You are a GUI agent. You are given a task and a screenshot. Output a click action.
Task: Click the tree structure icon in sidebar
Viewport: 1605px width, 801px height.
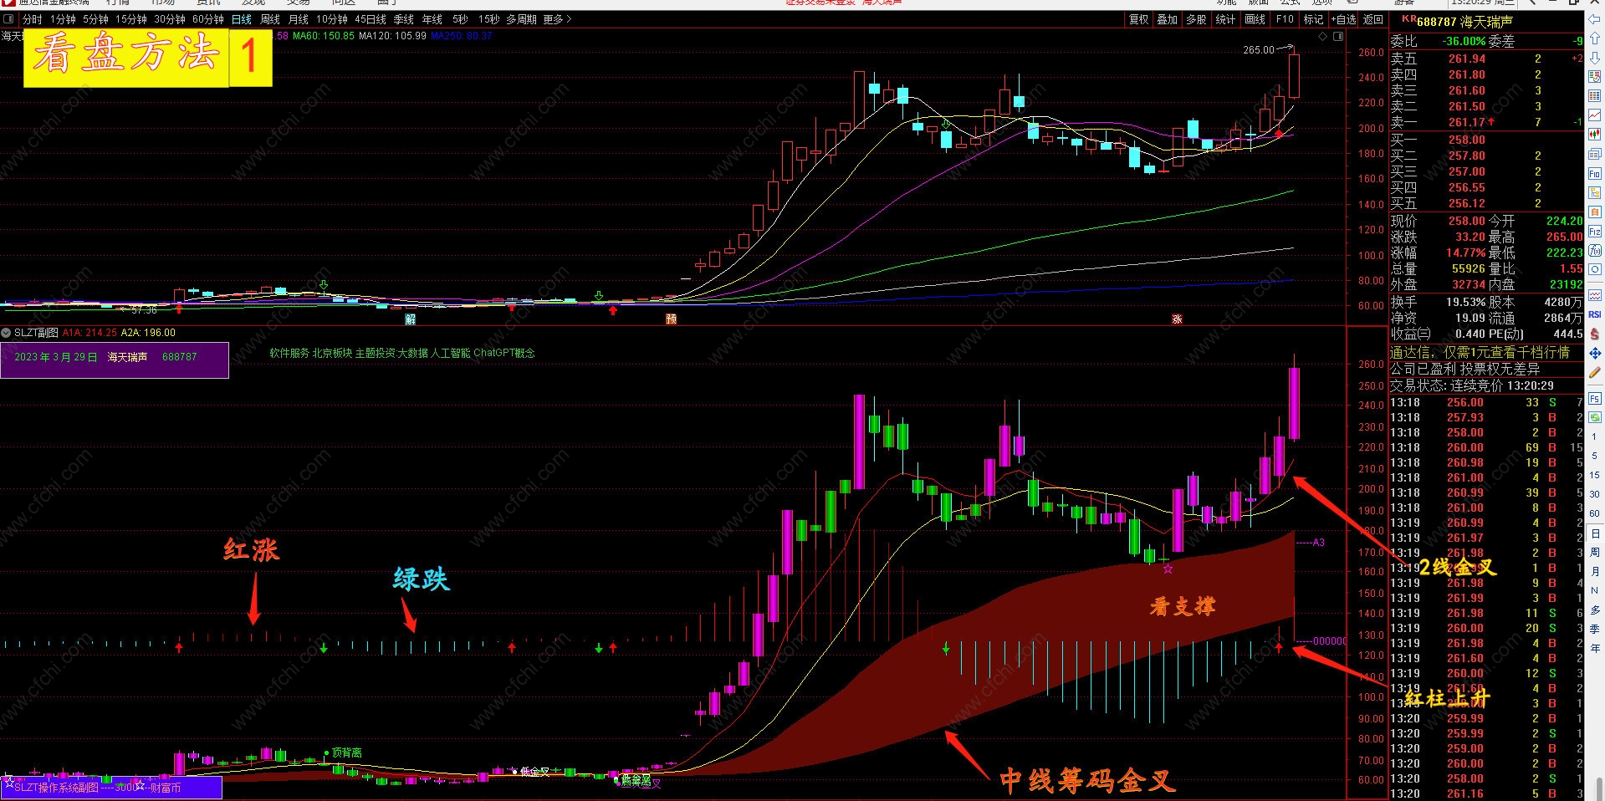click(1594, 192)
